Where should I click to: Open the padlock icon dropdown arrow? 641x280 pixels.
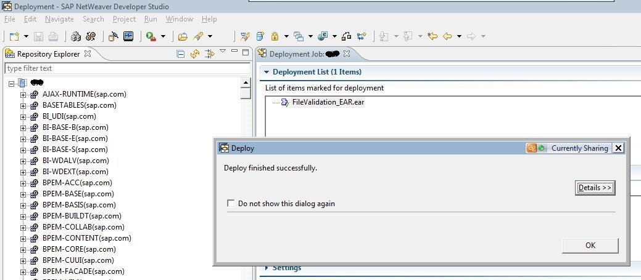point(286,37)
